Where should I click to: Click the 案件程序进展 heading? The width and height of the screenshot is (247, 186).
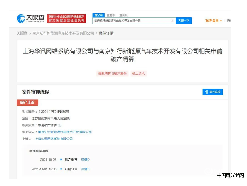click(x=39, y=151)
